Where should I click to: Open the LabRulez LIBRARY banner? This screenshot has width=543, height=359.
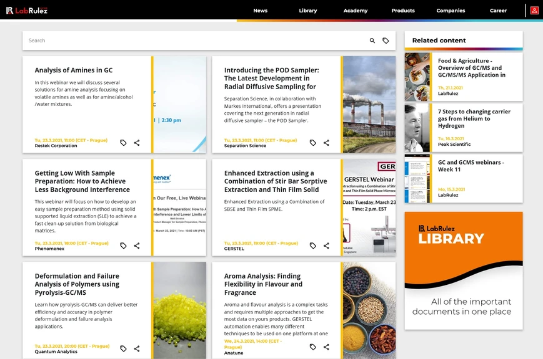464,270
